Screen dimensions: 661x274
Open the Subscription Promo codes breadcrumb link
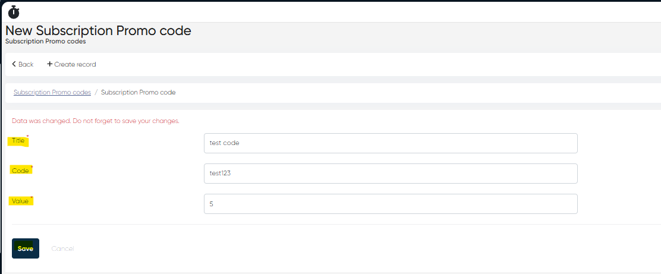point(52,93)
